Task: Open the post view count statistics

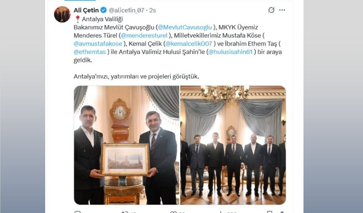Action: (x=221, y=212)
